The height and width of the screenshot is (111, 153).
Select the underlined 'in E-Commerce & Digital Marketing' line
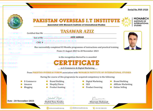[78, 68]
